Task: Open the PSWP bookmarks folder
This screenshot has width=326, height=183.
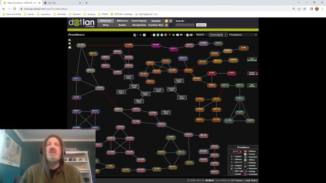Action: click(103, 14)
